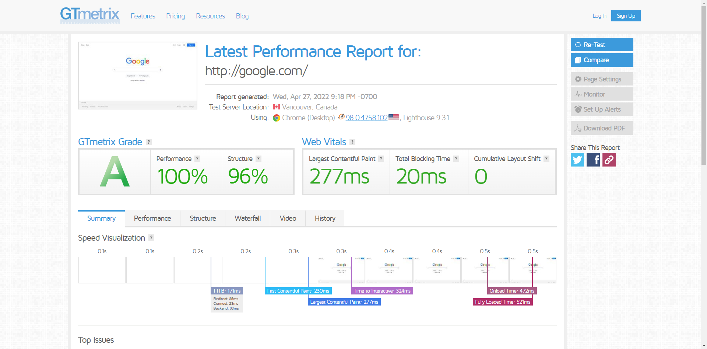Open Speed Visualization help icon

coord(151,237)
